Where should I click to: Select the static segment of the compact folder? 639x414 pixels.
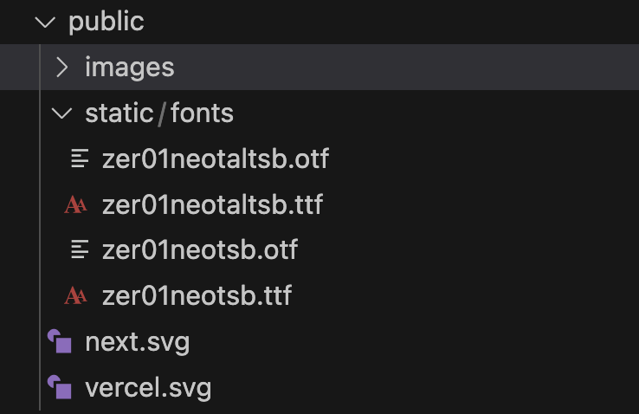pyautogui.click(x=119, y=113)
